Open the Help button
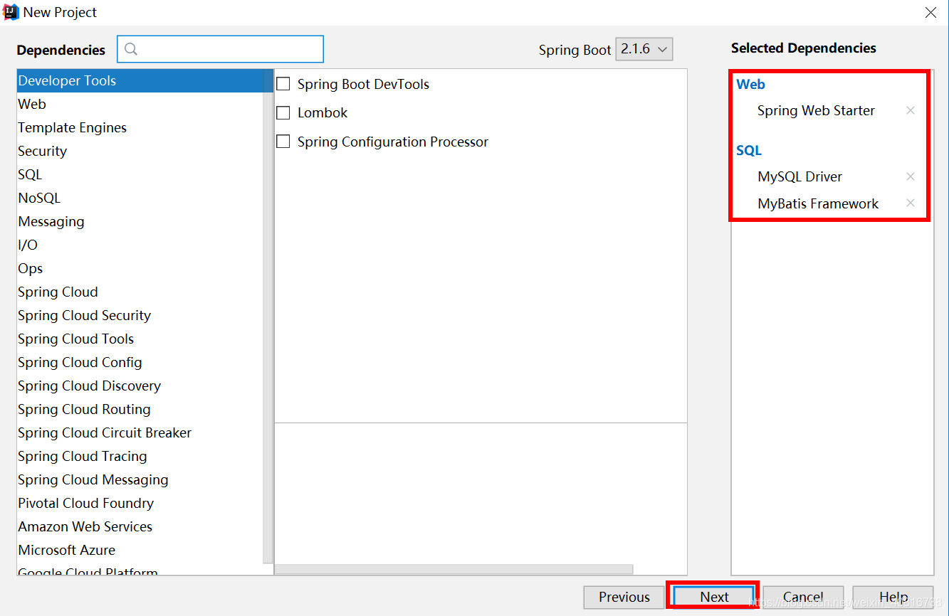 (893, 597)
